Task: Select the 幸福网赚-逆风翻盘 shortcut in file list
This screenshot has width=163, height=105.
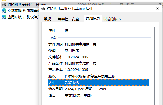Action: 23,11
